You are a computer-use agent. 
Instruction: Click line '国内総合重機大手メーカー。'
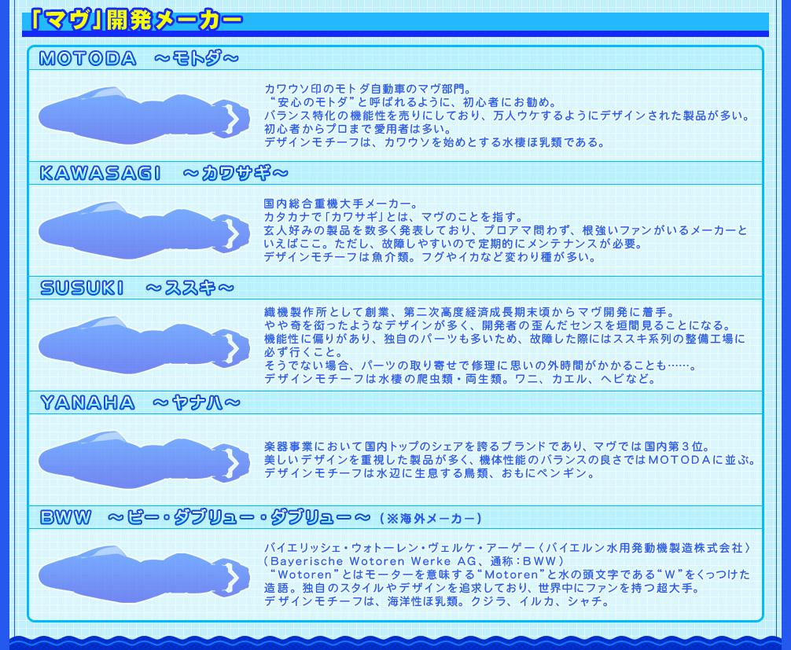[341, 204]
